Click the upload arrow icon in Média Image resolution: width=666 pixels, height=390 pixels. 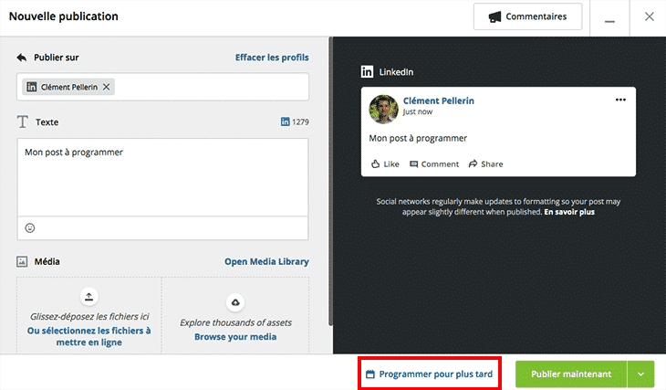click(88, 297)
